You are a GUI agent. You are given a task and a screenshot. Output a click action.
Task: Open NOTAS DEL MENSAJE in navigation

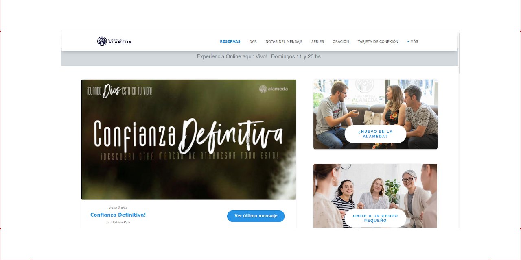(x=284, y=41)
